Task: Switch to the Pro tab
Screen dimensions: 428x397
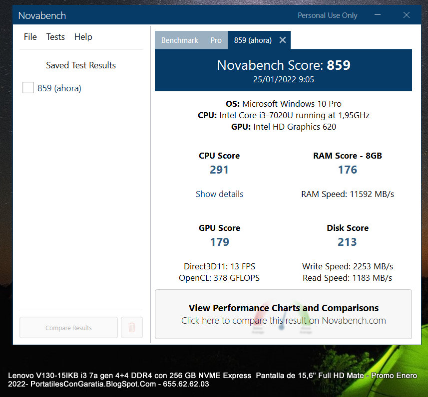Action: pyautogui.click(x=216, y=40)
